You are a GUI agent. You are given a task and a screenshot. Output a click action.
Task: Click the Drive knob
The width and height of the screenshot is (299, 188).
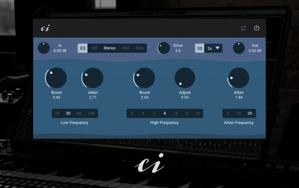[164, 48]
